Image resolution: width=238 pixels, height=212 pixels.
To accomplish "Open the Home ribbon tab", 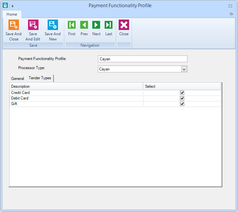I will (12, 14).
